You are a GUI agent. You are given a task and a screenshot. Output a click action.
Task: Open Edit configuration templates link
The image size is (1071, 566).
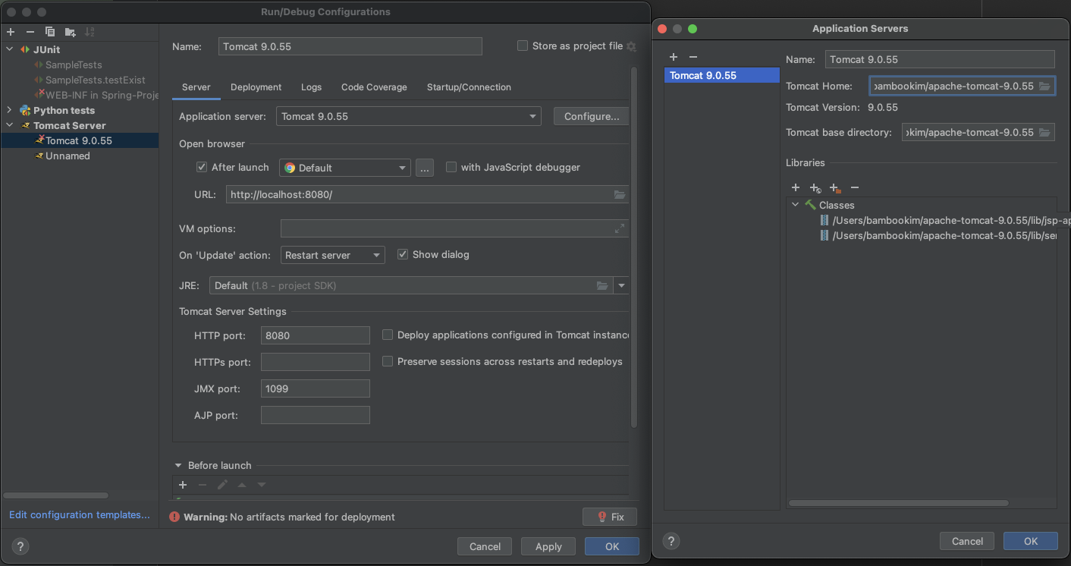pos(80,514)
